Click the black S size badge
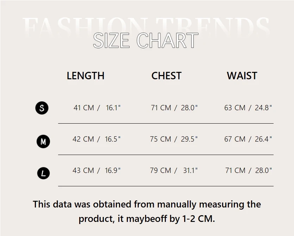Screen dimensions: 294x236 (x=42, y=108)
